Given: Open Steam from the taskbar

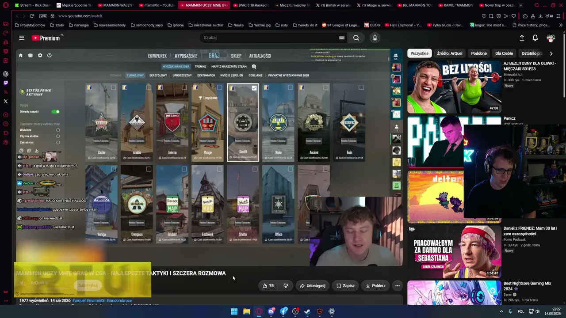Looking at the screenshot, I should coord(307,311).
